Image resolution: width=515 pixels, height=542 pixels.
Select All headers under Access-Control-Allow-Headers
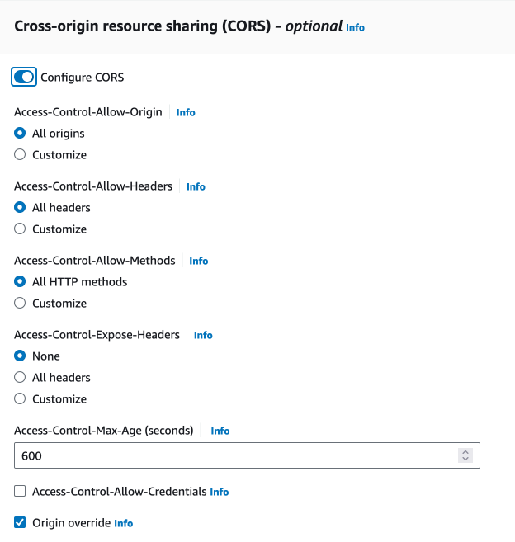pos(21,207)
